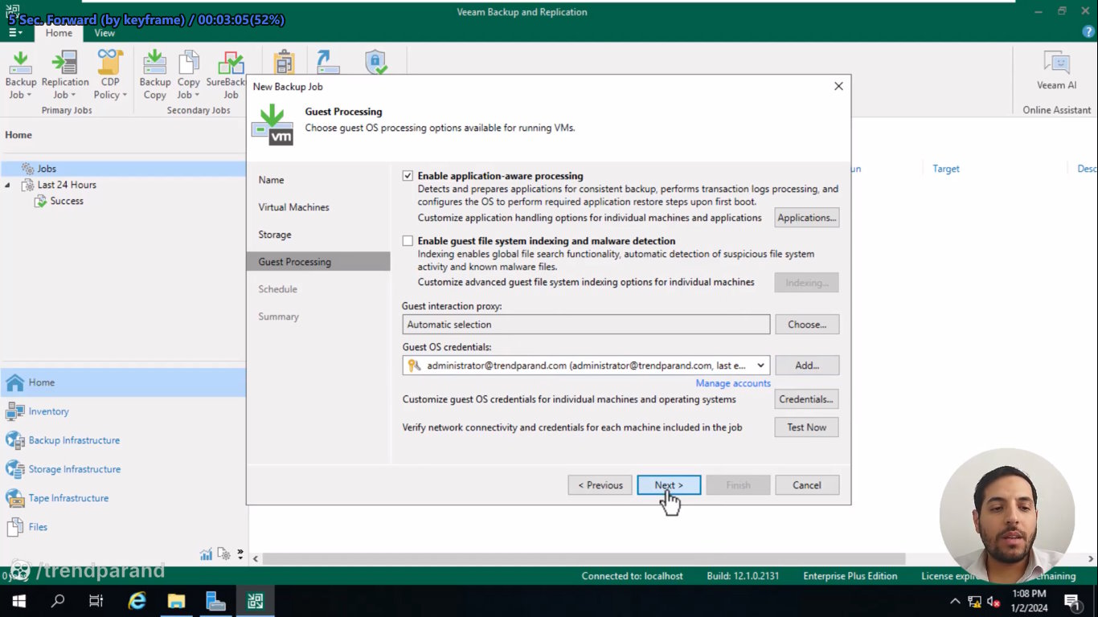Expand the Backup Job dropdown arrow
The width and height of the screenshot is (1098, 617).
click(29, 95)
